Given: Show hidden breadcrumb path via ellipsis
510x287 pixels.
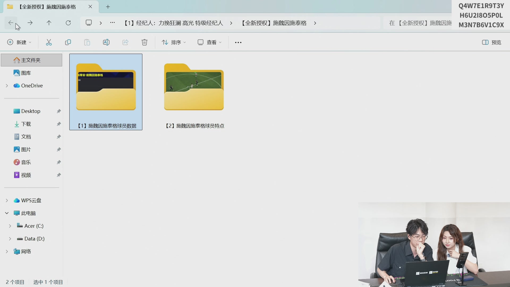Looking at the screenshot, I should (112, 23).
